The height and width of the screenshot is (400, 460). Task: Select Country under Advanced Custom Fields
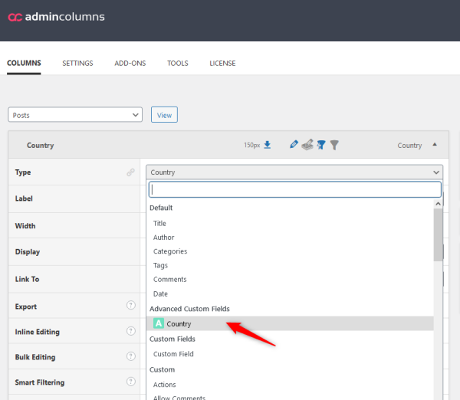point(179,323)
